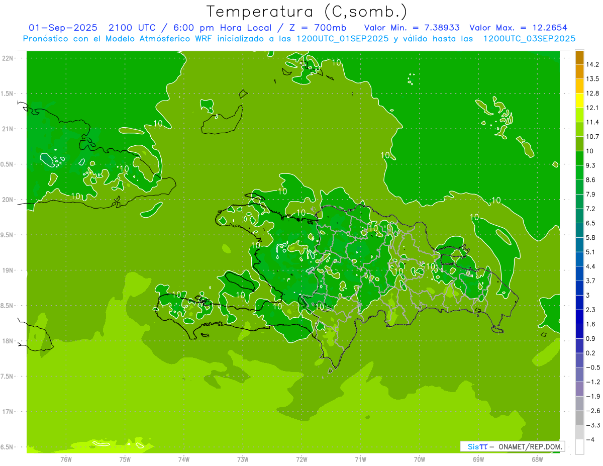Click the "ONAMET/REP.DOM." source label
This screenshot has width=603, height=466.
(531, 446)
